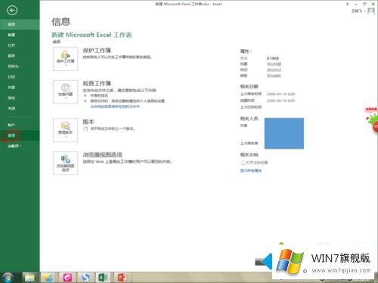The image size is (378, 283).
Task: Expand the 属性 properties dropdown heading
Action: pyautogui.click(x=246, y=51)
